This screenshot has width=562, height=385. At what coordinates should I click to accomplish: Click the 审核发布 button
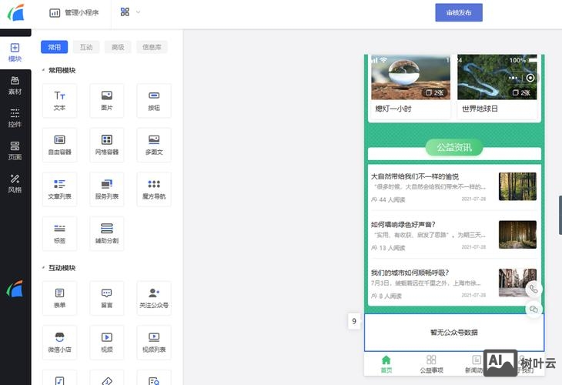coord(459,12)
